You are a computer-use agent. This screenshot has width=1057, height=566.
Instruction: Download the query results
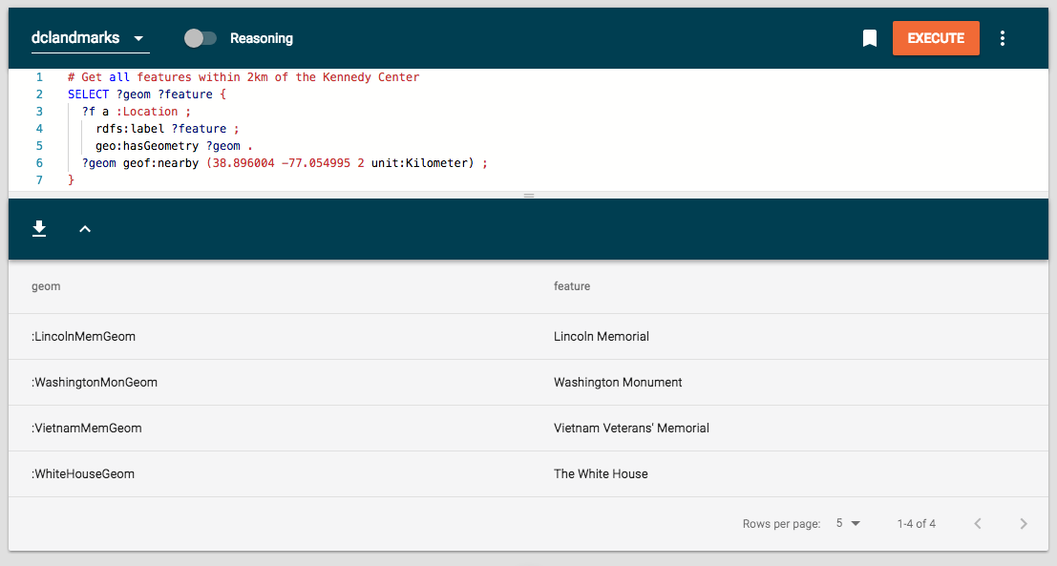[x=39, y=229]
